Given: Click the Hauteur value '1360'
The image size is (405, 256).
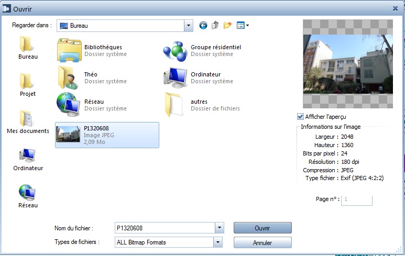Looking at the screenshot, I should tap(347, 145).
